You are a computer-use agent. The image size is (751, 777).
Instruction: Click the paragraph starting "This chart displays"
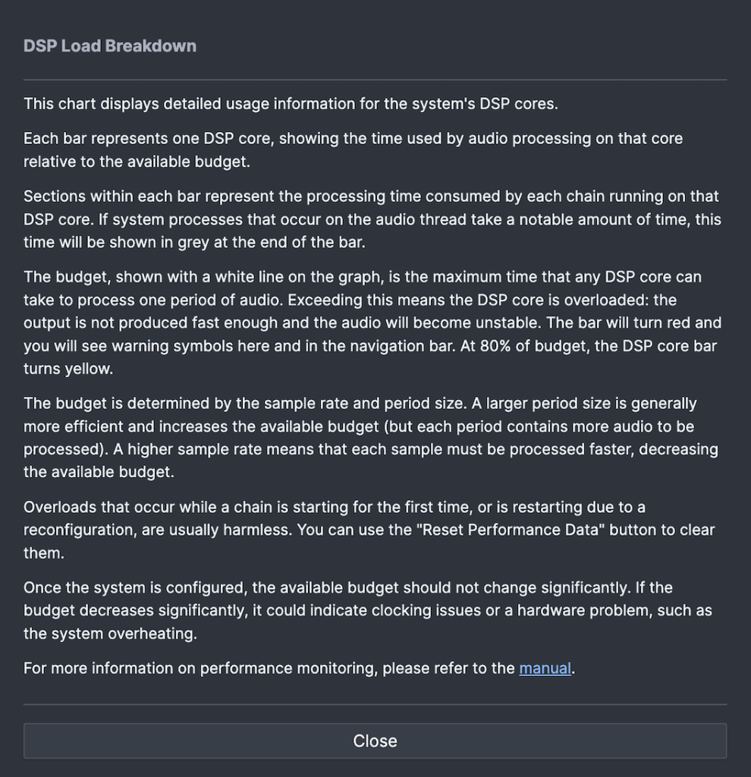(291, 103)
